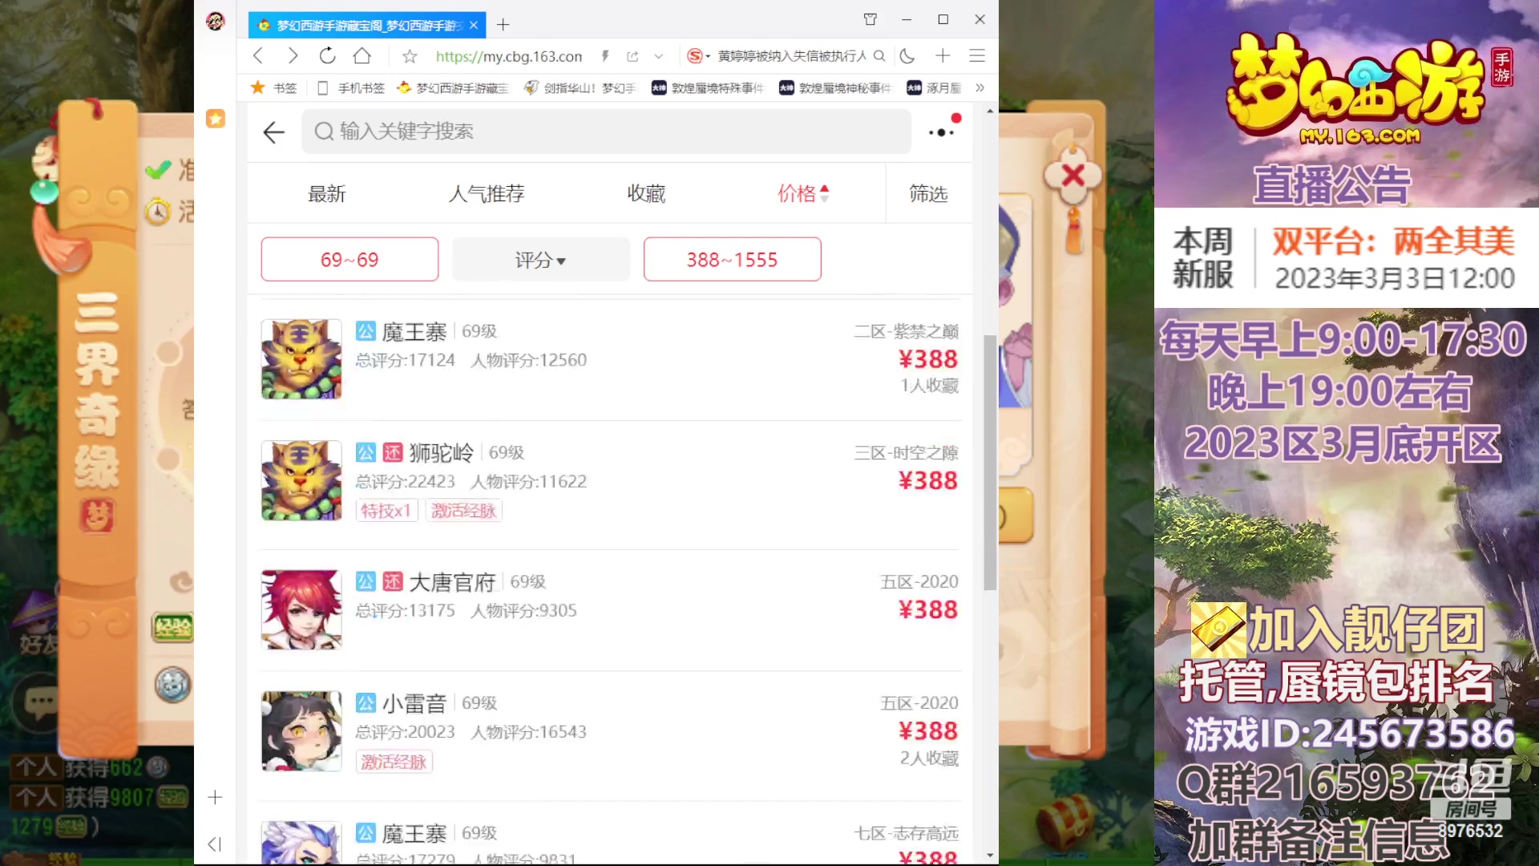Click the browser forward arrow
The image size is (1539, 866).
pyautogui.click(x=293, y=55)
